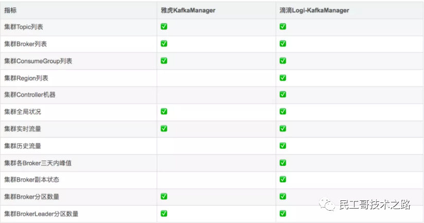The width and height of the screenshot is (424, 223).
Task: Select the 集群Broker列表 row label
Action: [x=25, y=44]
